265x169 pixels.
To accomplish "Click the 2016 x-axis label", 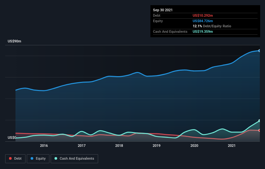I will click(44, 146).
